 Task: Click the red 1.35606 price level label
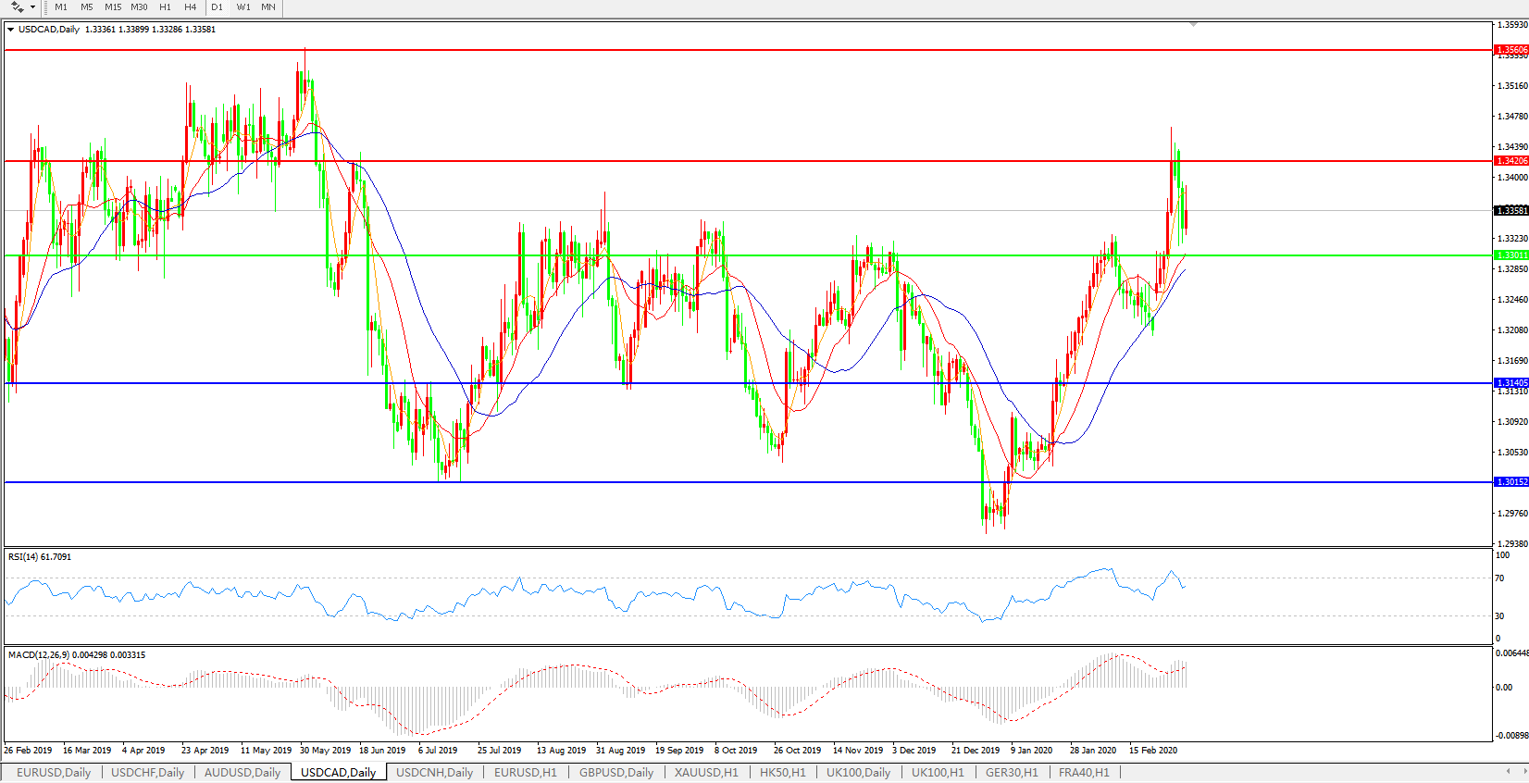click(1511, 50)
